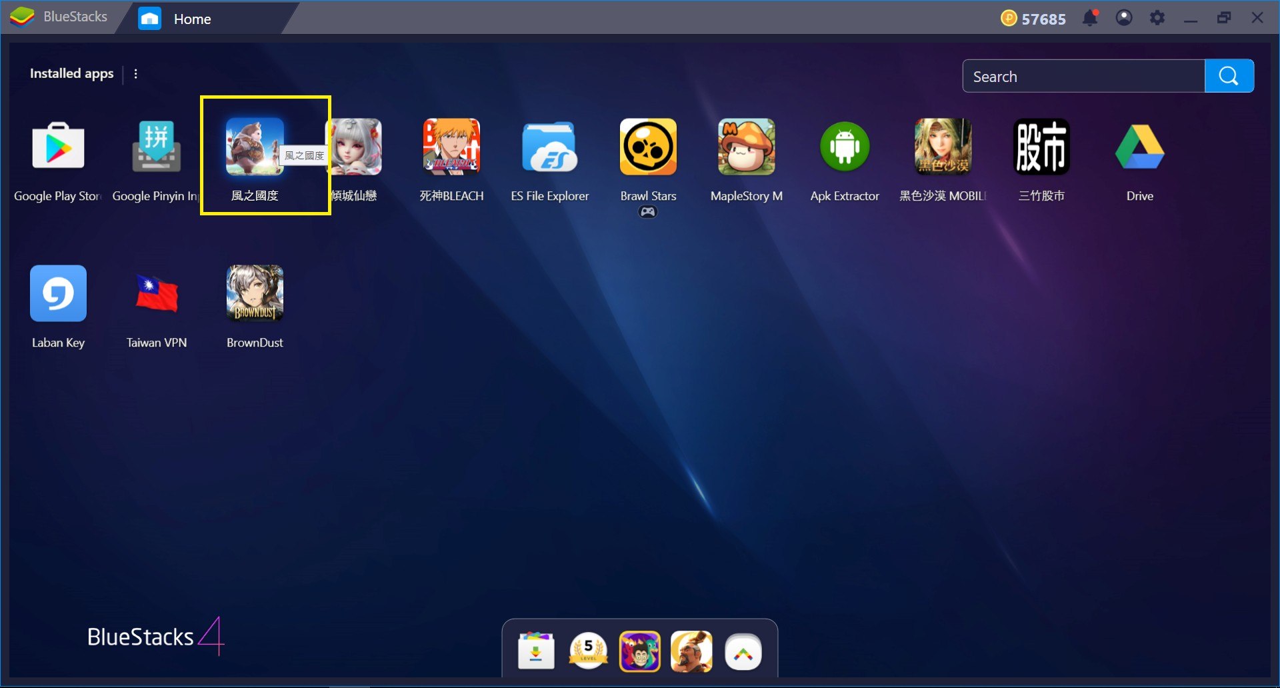Open BlueStacks settings gear
Viewport: 1280px width, 688px height.
click(x=1157, y=17)
